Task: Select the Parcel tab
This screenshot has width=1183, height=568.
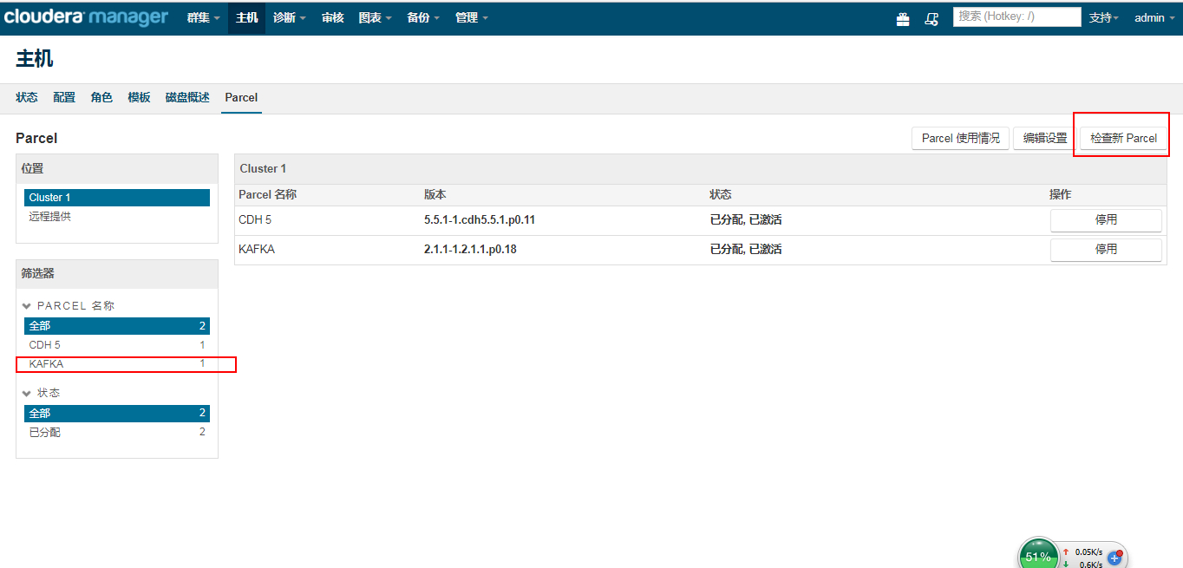Action: point(241,97)
